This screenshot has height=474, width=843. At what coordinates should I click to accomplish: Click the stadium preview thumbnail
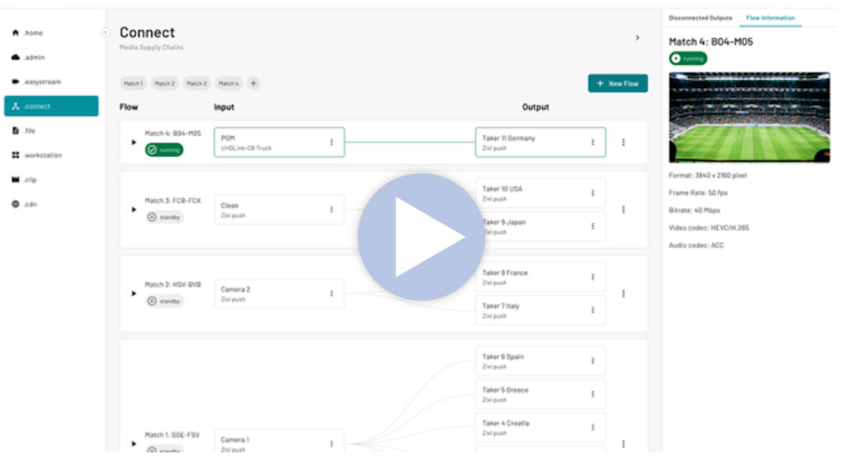point(749,117)
